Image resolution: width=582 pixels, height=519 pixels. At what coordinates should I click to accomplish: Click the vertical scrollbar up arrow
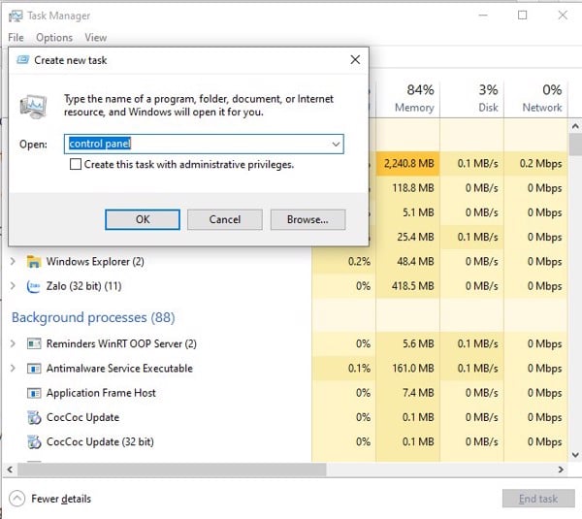tap(575, 126)
